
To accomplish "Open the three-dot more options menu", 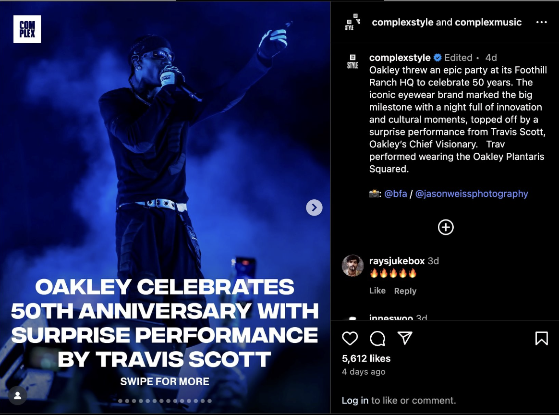I will coord(541,22).
